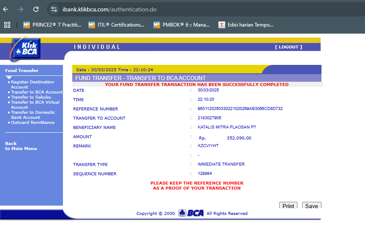Click IMMEDIATE TRANSFER value
Screen dimensions: 365x233
click(221, 164)
